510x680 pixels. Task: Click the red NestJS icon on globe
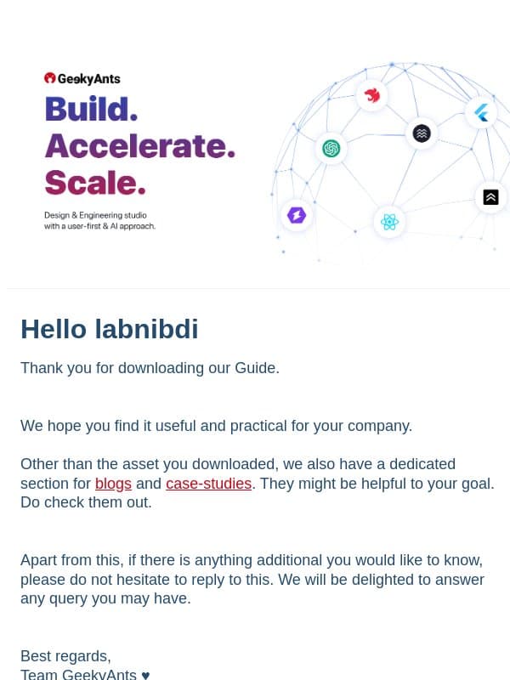371,95
